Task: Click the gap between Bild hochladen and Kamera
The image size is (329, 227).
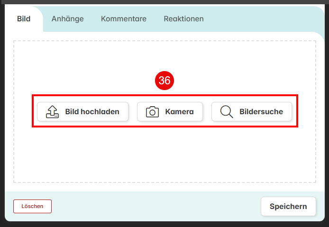Action: pyautogui.click(x=133, y=112)
